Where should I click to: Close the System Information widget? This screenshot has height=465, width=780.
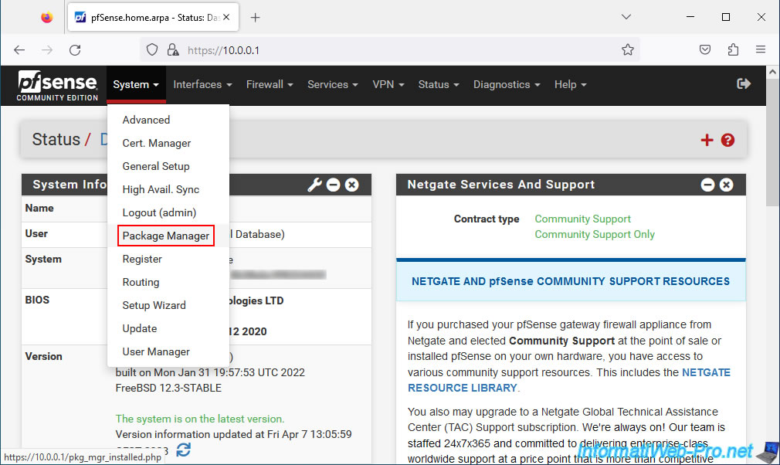point(351,185)
